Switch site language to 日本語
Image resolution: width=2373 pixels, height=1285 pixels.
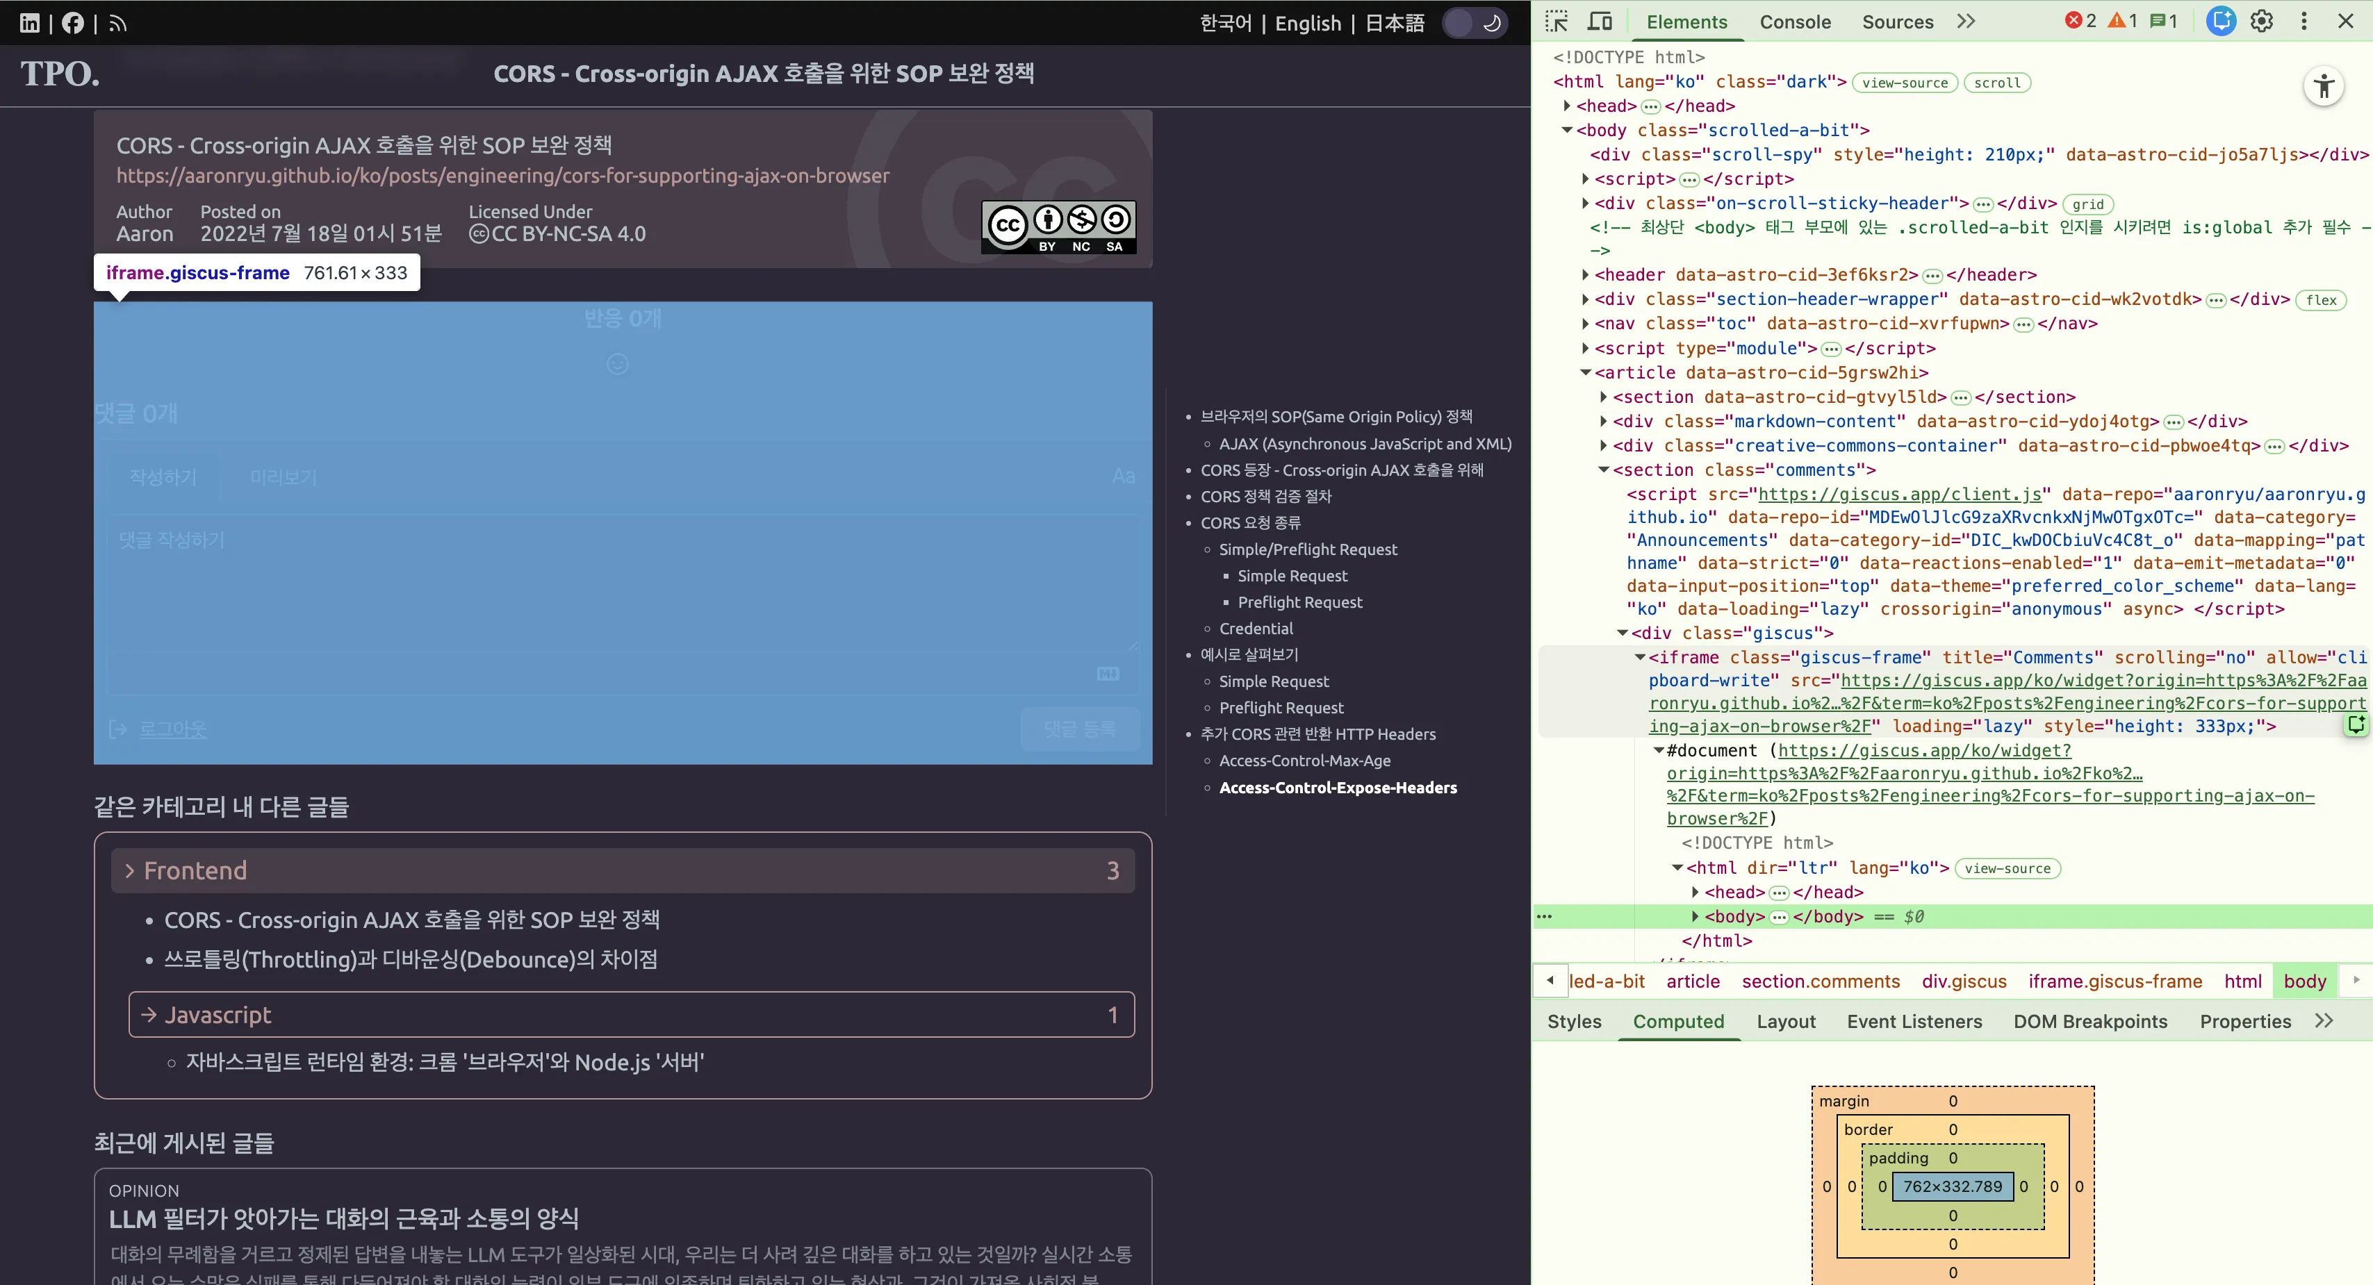(x=1395, y=23)
